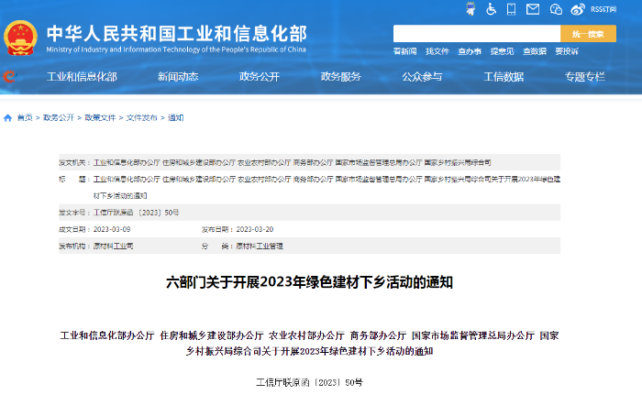
Task: Open the RSS订阅 link
Action: coord(604,9)
